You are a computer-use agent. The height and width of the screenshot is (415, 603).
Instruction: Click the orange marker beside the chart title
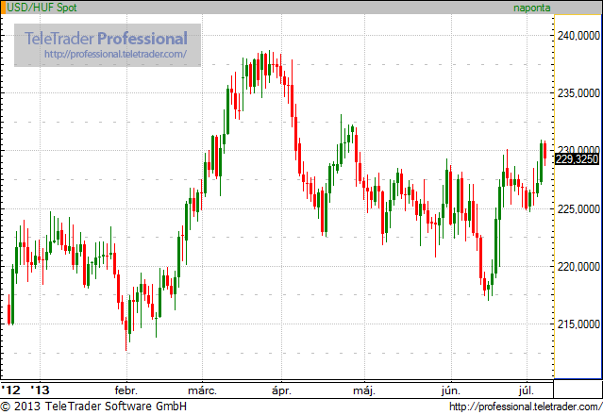(3, 8)
